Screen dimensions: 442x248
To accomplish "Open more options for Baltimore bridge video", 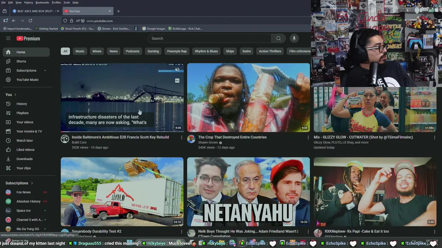I will tap(182, 137).
